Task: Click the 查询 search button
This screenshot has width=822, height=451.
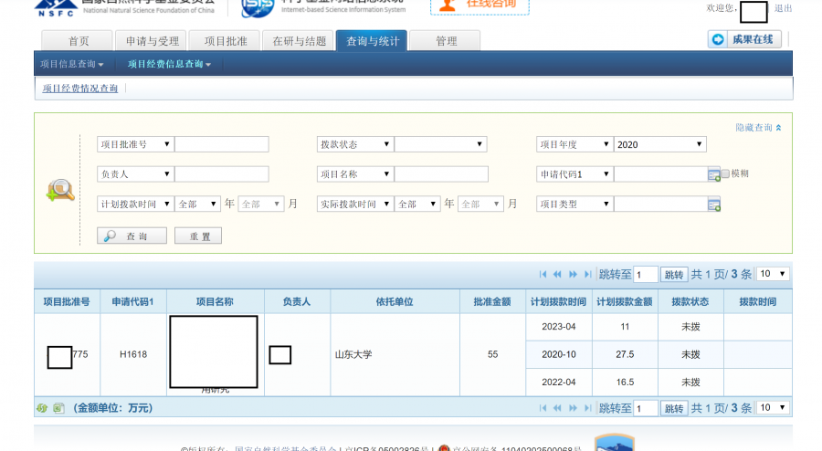Action: (x=132, y=236)
